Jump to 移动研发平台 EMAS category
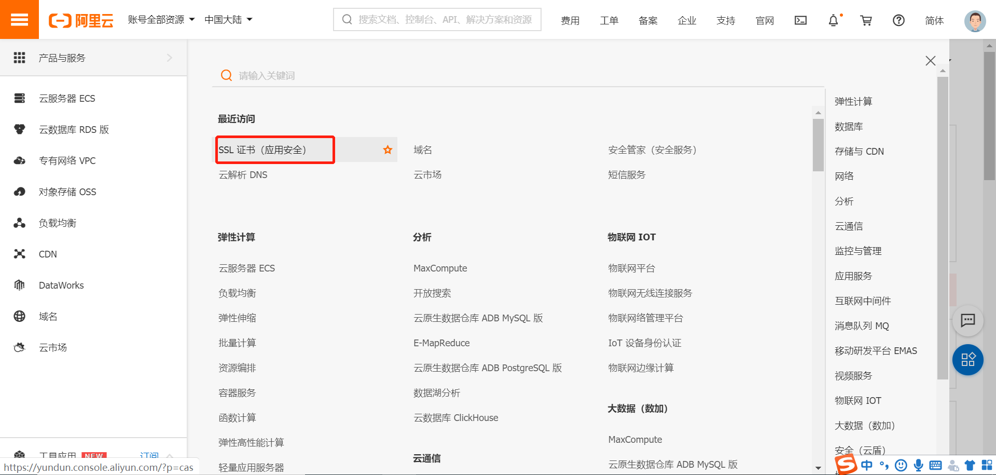 [x=876, y=350]
